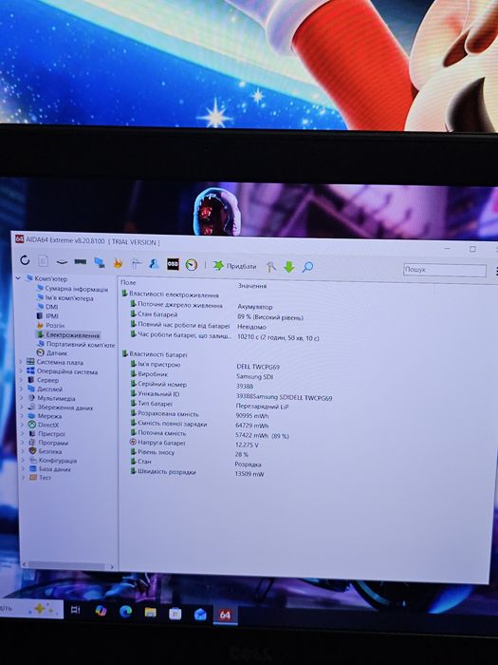
Task: Click the AIDA64 taskbar icon
Action: pyautogui.click(x=225, y=616)
